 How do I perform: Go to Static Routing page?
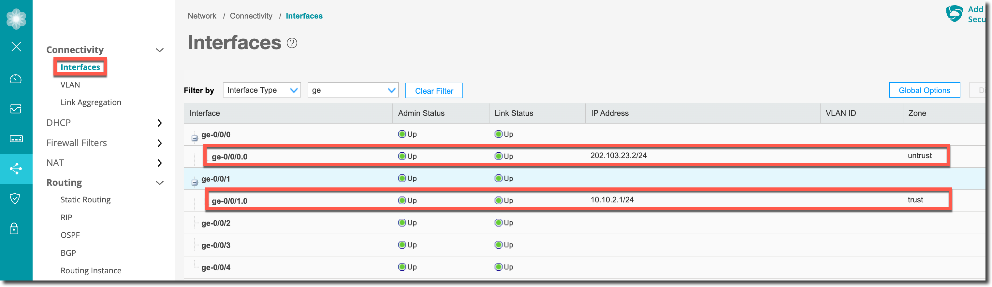[x=85, y=200]
